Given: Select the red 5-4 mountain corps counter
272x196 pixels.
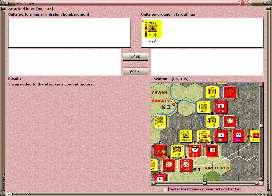Looking at the screenshot, I should tap(221, 107).
